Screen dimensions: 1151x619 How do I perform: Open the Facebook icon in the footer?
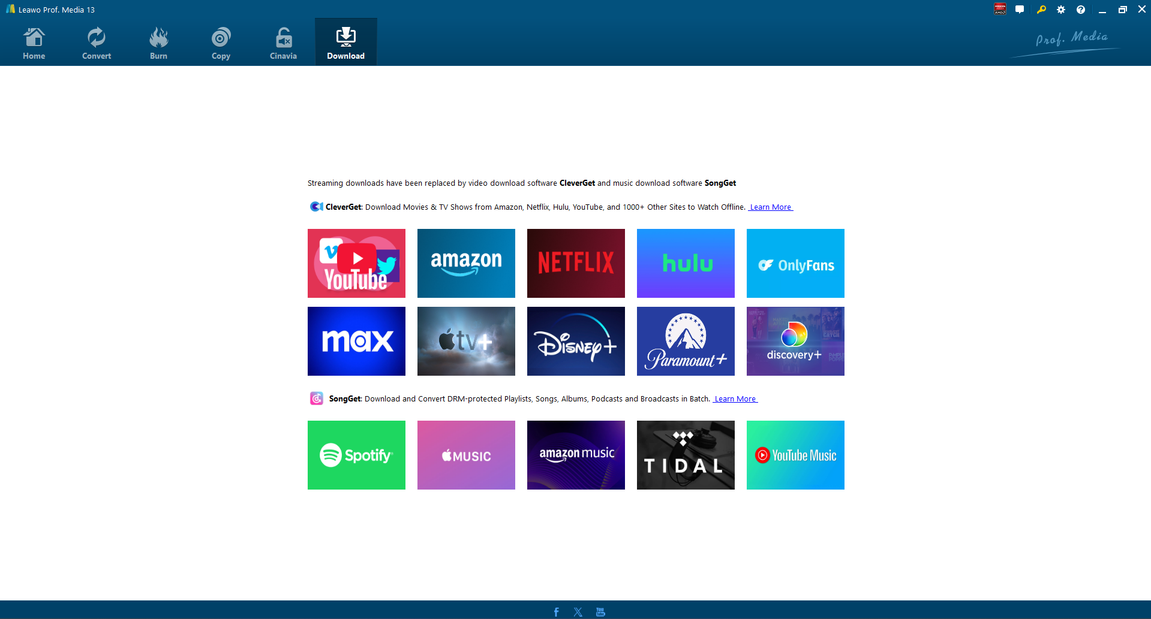[556, 612]
